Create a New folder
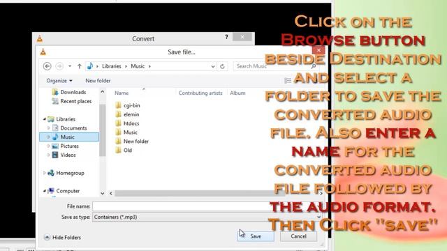447x251 pixels. click(x=98, y=81)
